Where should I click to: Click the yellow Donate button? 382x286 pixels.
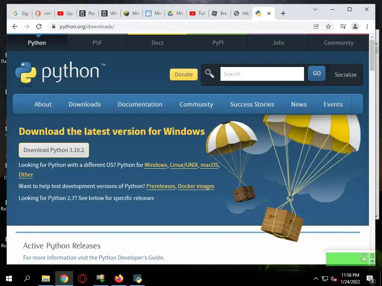[184, 74]
